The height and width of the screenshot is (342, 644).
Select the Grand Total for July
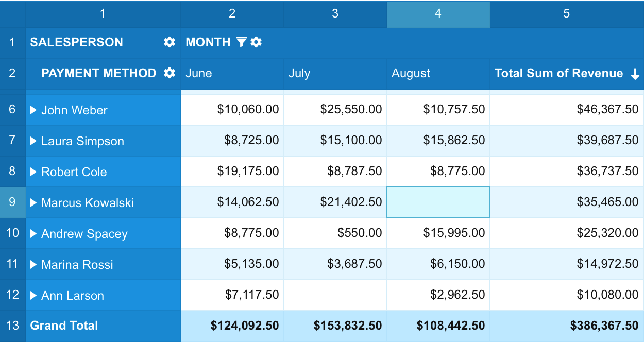pos(335,326)
